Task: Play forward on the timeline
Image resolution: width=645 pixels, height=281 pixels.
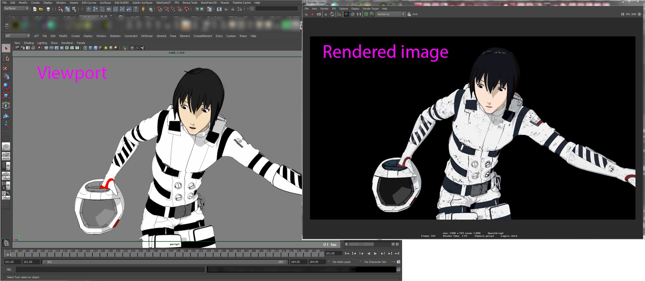Action: click(375, 253)
